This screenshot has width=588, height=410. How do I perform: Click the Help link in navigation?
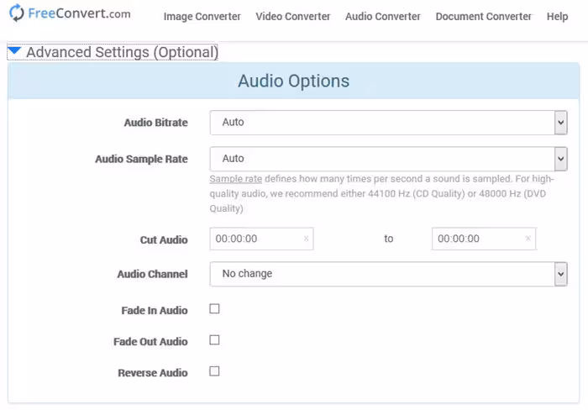coord(557,17)
